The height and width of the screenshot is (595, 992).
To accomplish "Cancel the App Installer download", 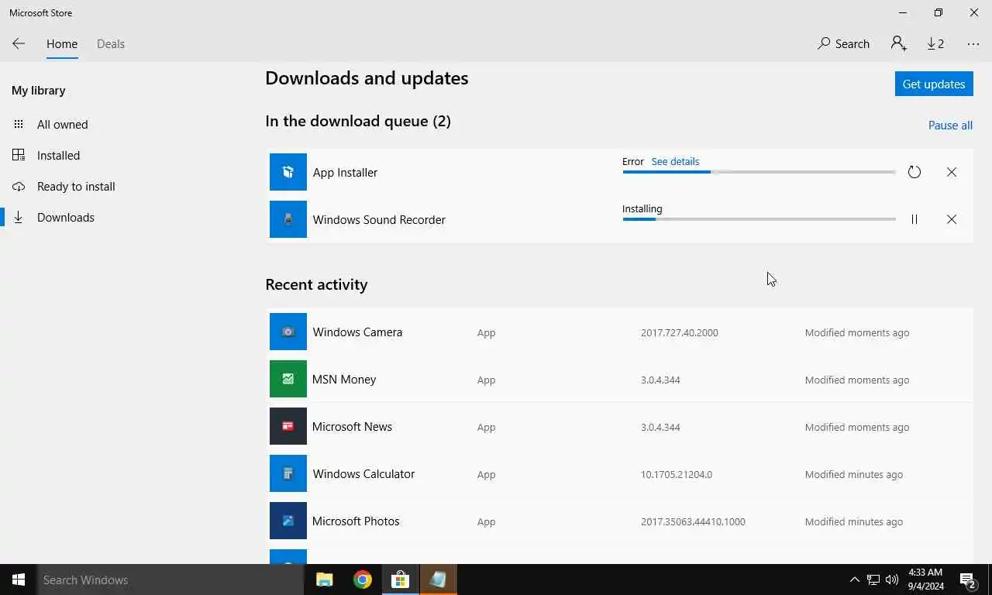I will (x=952, y=172).
